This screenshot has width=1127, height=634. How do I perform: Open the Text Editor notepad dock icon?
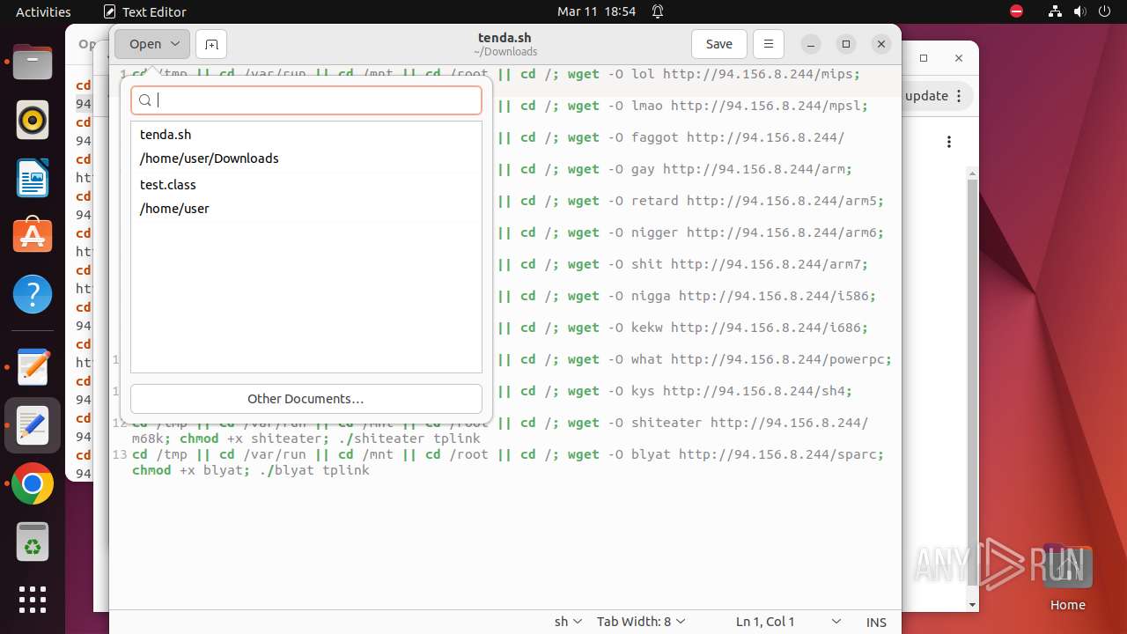[x=33, y=367]
